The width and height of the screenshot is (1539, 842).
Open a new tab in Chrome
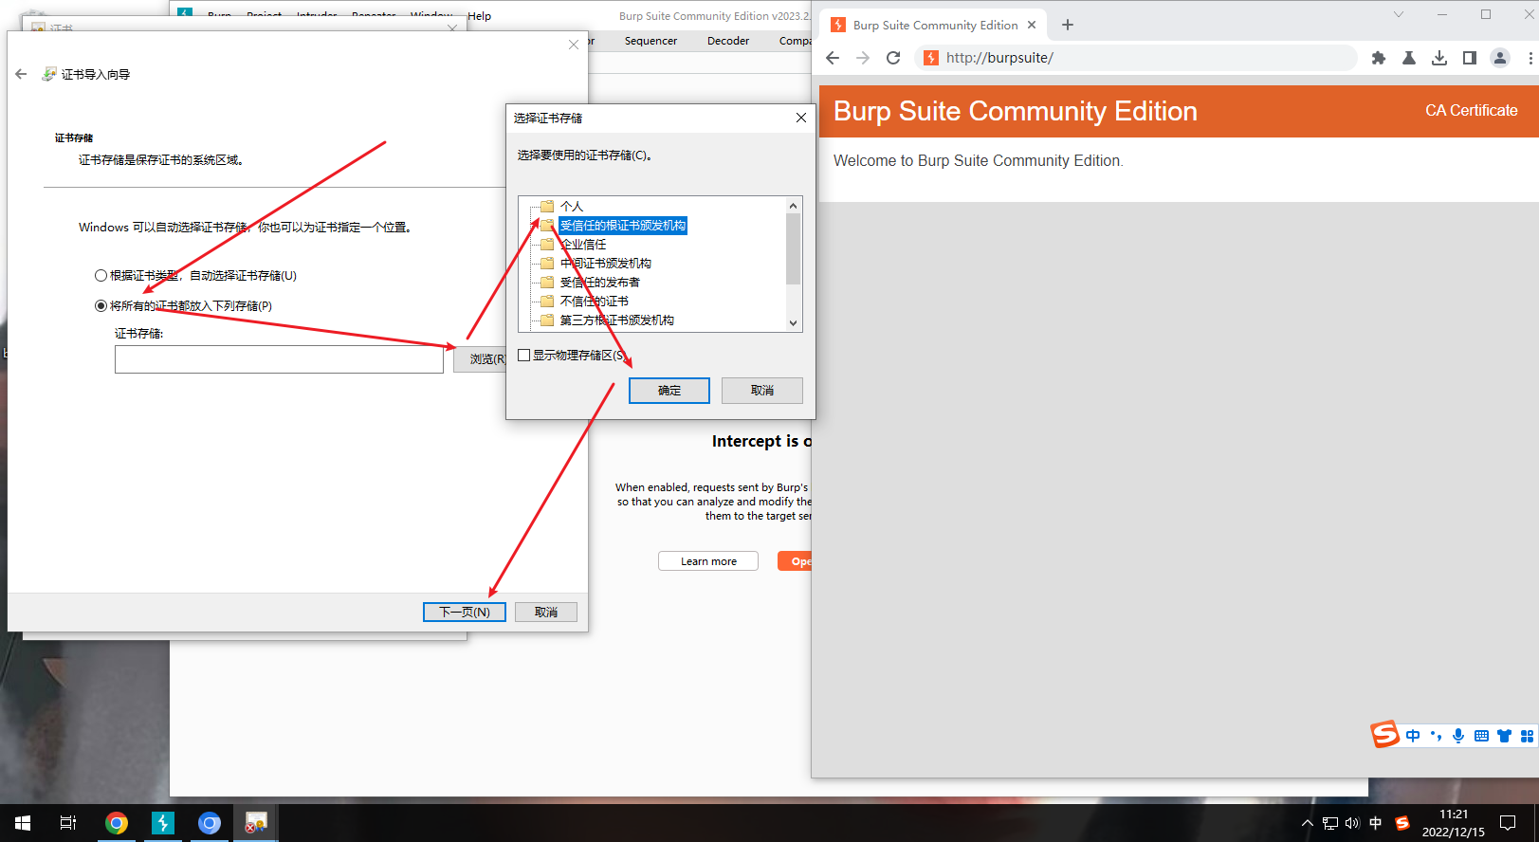click(1068, 25)
